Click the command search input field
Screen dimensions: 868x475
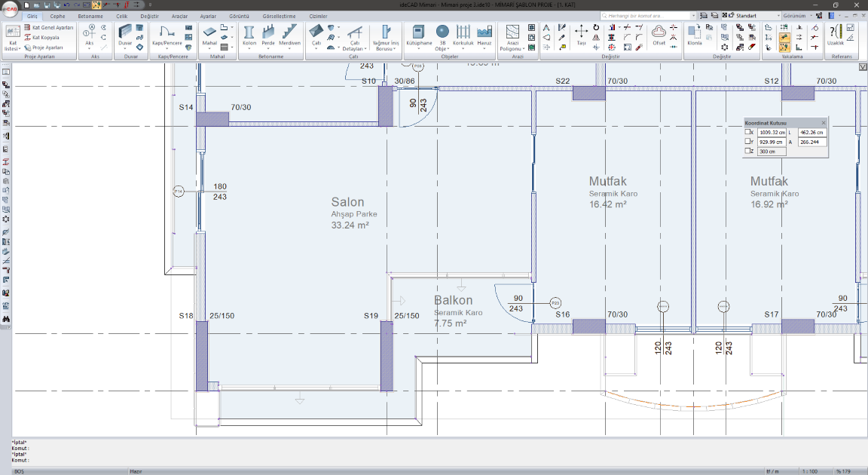point(644,15)
